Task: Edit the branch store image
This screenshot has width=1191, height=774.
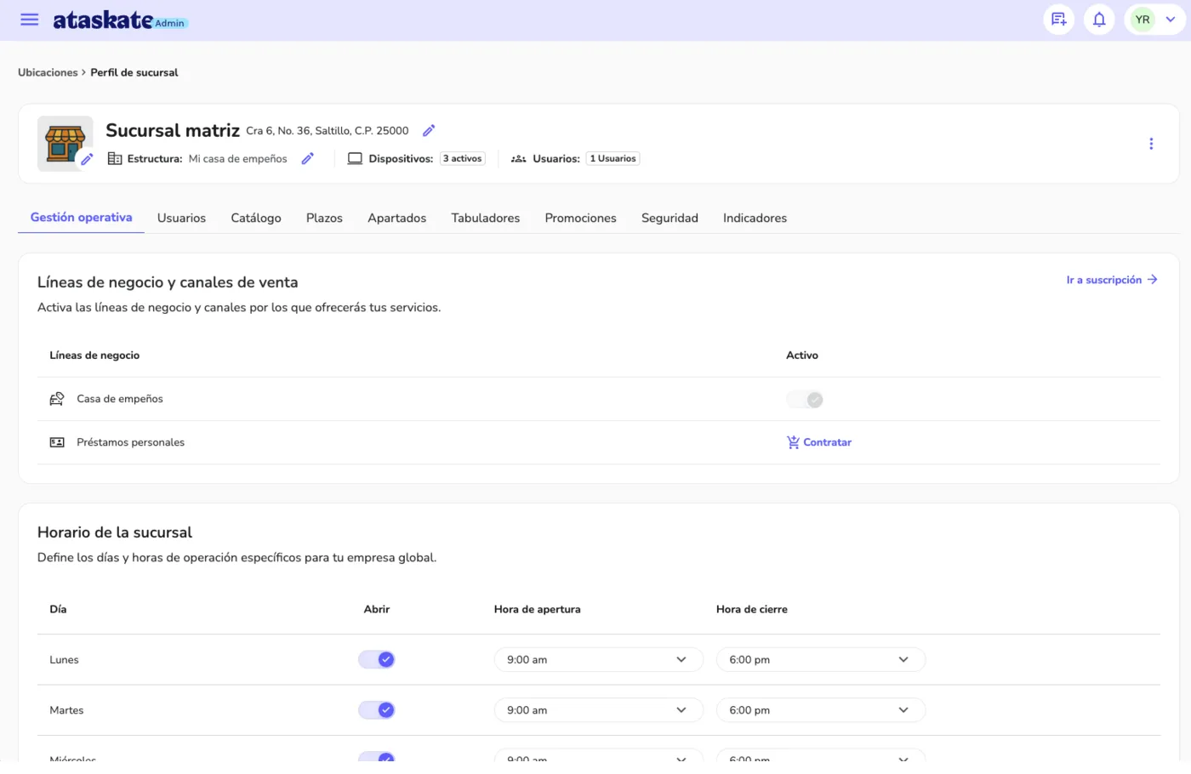Action: click(x=86, y=159)
